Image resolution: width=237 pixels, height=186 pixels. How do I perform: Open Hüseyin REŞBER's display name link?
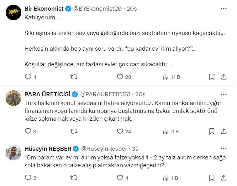click(x=48, y=148)
